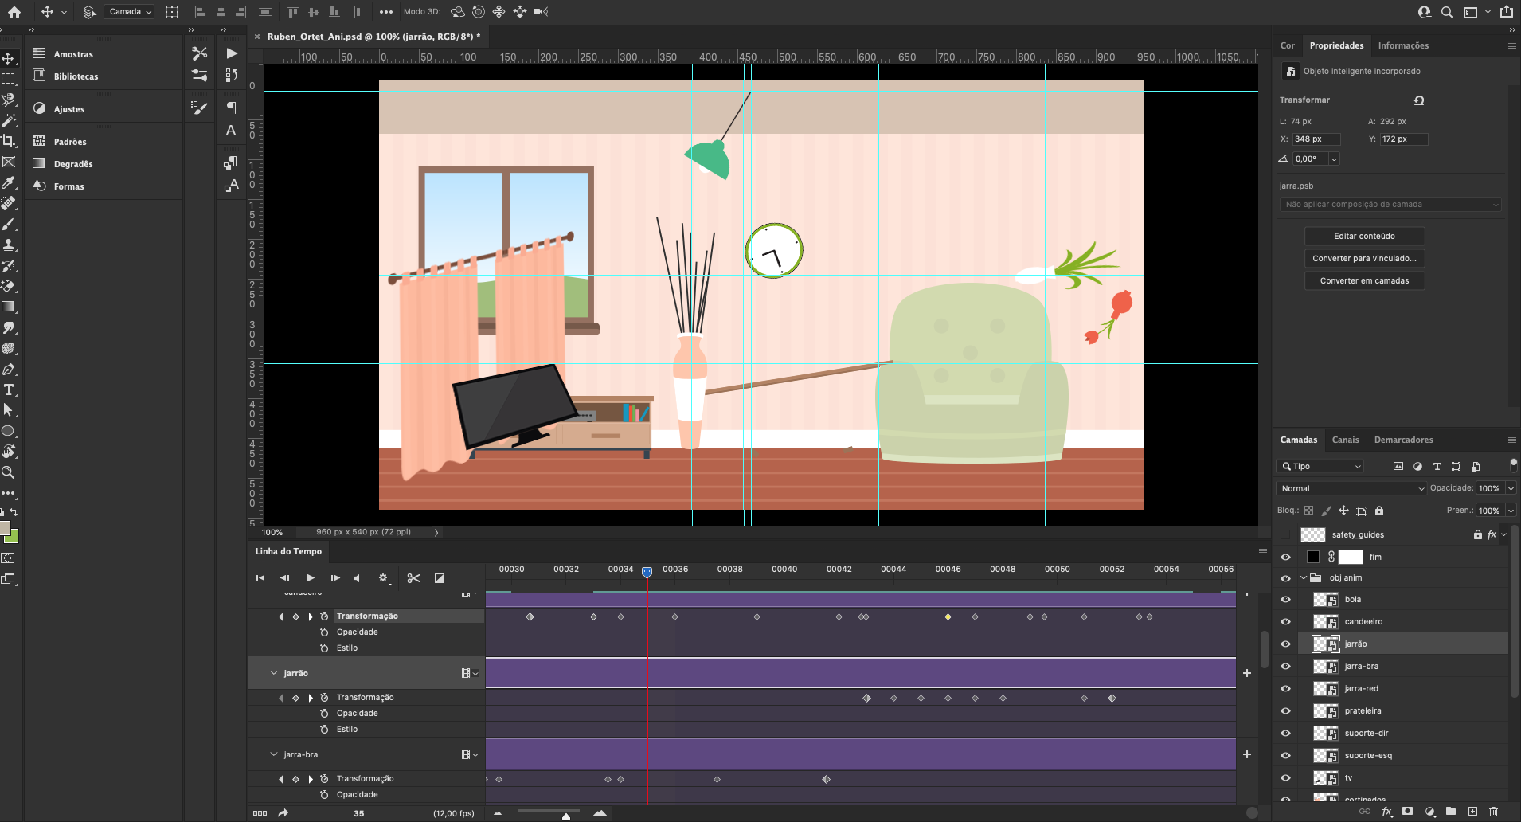The height and width of the screenshot is (822, 1521).
Task: Click the Editar conteúdo button
Action: pos(1364,236)
